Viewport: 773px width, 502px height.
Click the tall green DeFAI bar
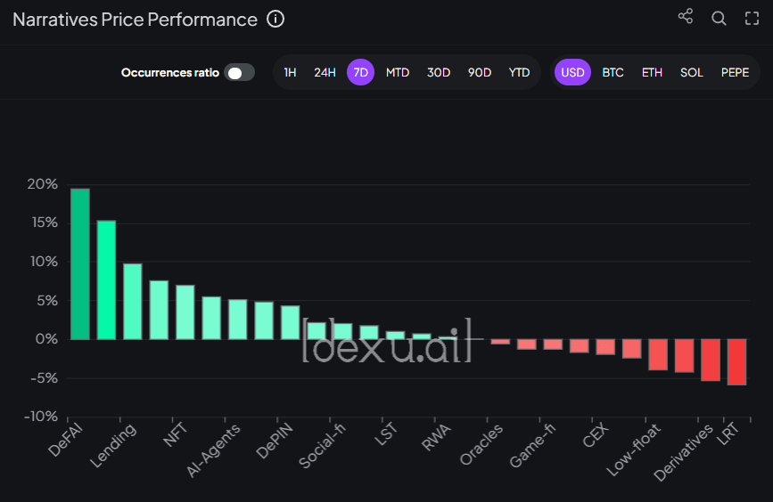80,264
